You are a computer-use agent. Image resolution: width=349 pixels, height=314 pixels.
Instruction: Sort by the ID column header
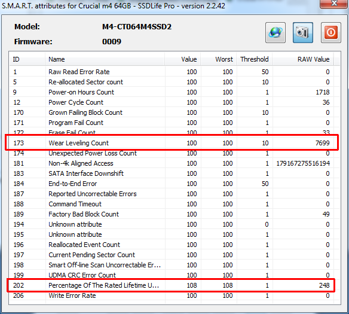[x=27, y=59]
